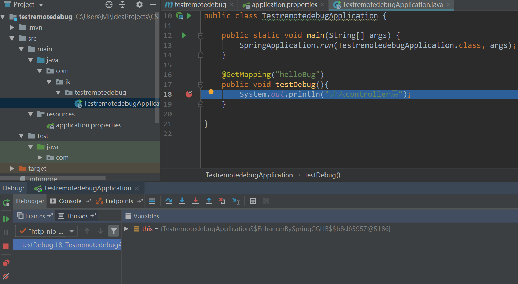Resume program with green play icon

point(6,219)
